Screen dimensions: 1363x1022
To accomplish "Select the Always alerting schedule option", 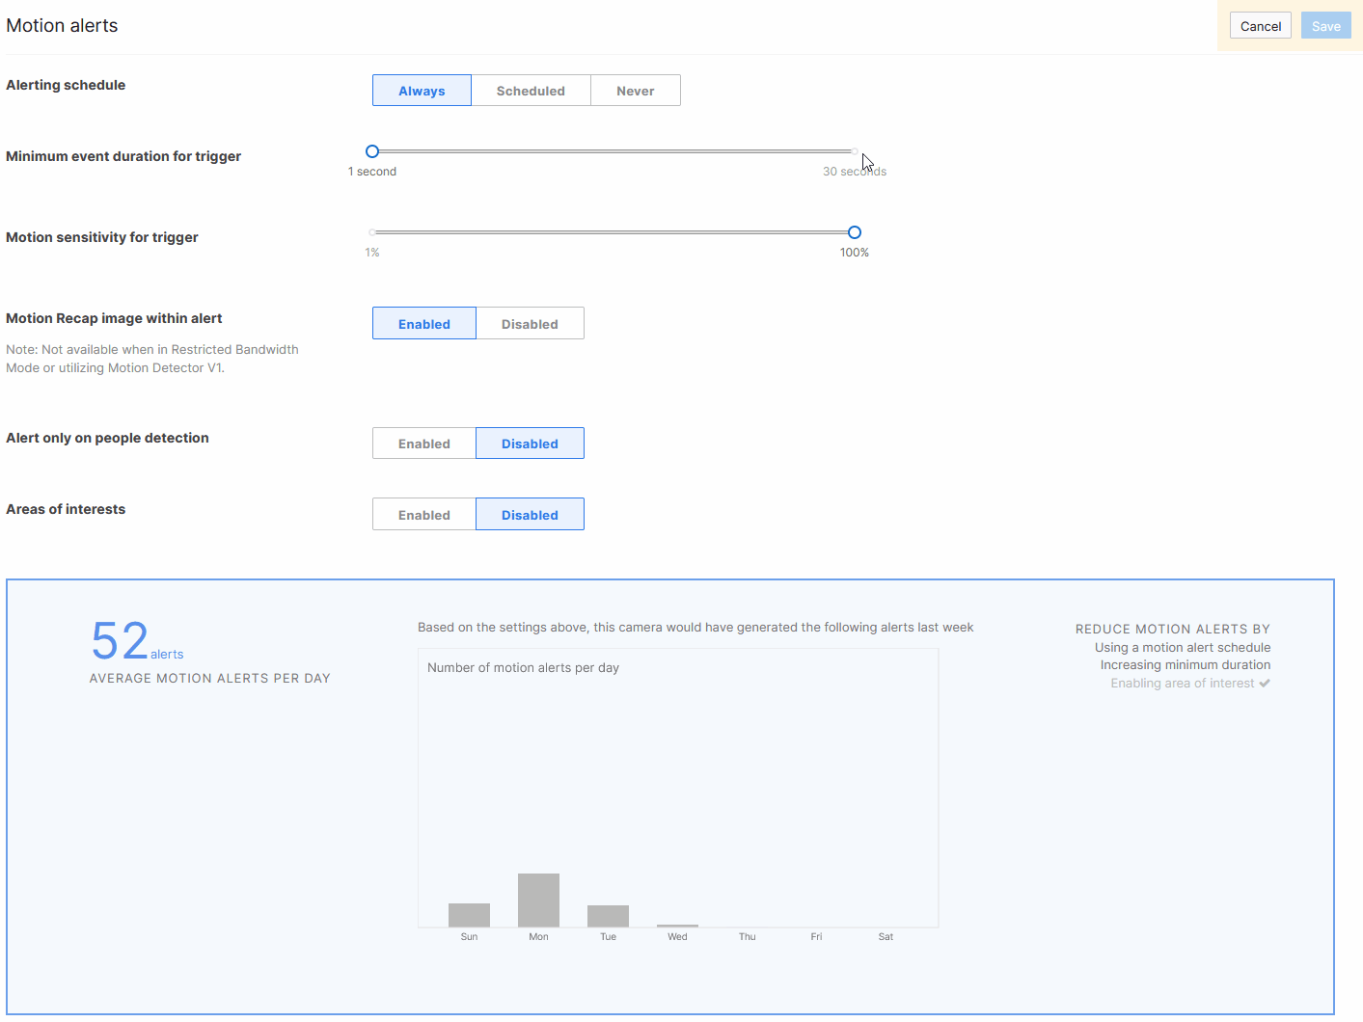I will click(x=422, y=91).
